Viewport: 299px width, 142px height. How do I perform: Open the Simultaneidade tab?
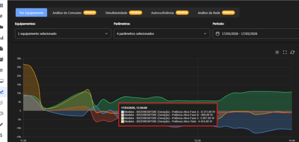pos(123,13)
